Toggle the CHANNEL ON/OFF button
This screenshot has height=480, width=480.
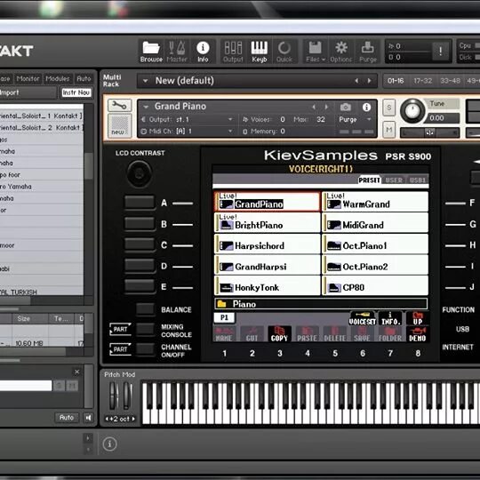coord(145,349)
